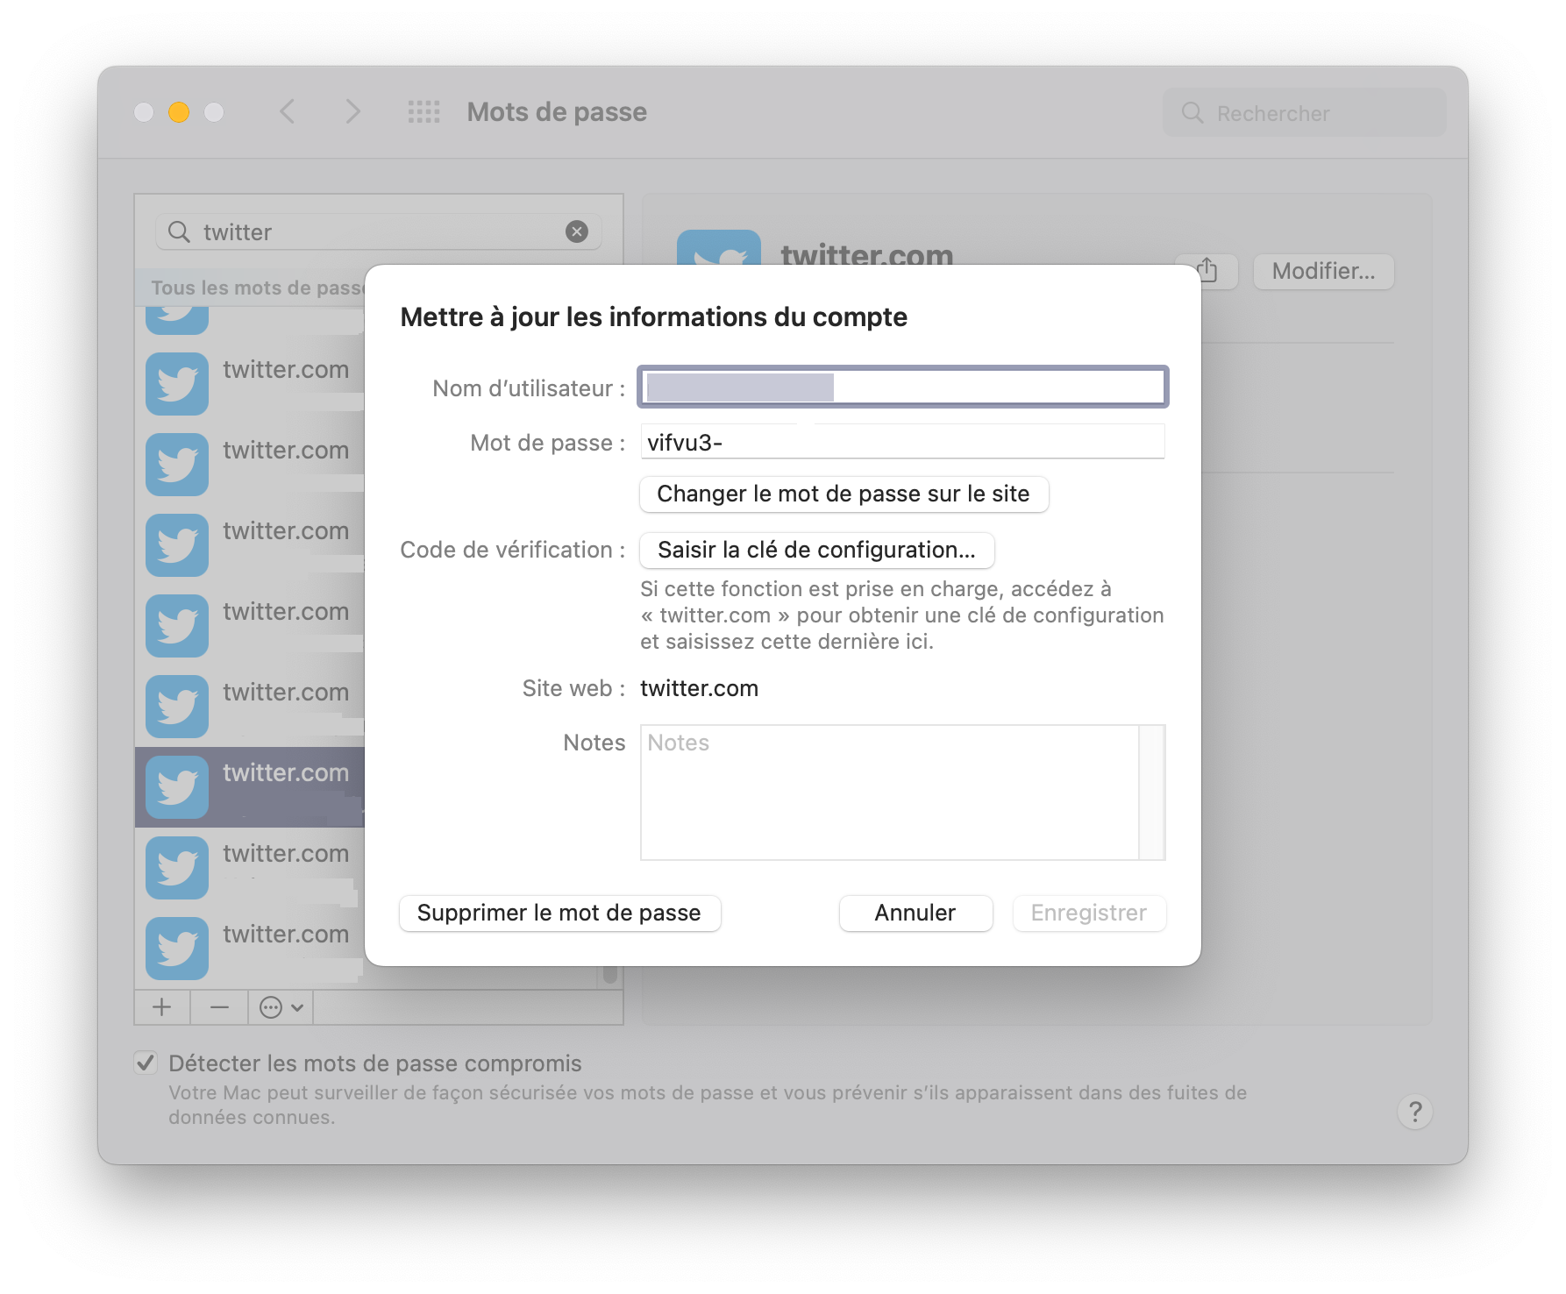The height and width of the screenshot is (1294, 1566).
Task: Click the twitter search field in the list
Action: point(379,231)
